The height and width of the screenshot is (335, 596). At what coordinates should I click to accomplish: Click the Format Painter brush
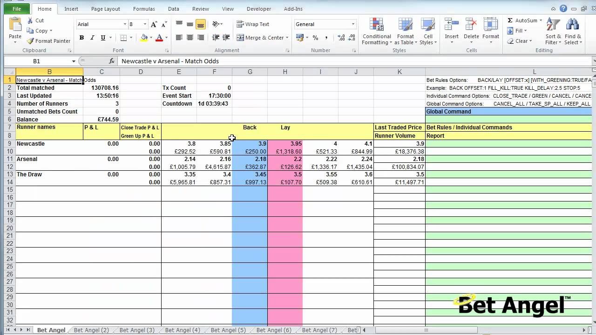click(30, 41)
